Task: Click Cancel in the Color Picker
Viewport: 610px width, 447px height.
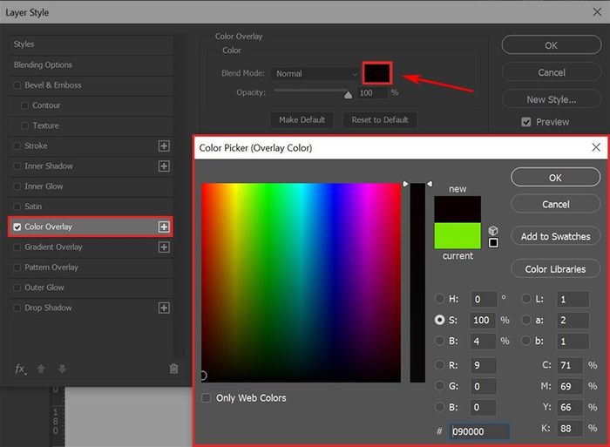Action: click(556, 204)
